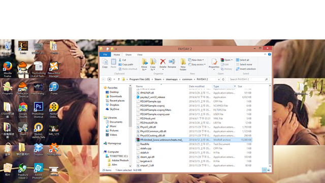
Task: Select the Recycle Bin on the desktop
Action: pos(8,48)
